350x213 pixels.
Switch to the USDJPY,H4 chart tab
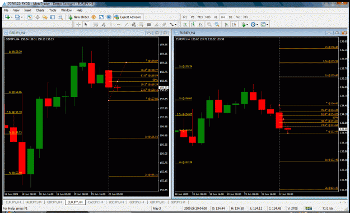click(116, 202)
